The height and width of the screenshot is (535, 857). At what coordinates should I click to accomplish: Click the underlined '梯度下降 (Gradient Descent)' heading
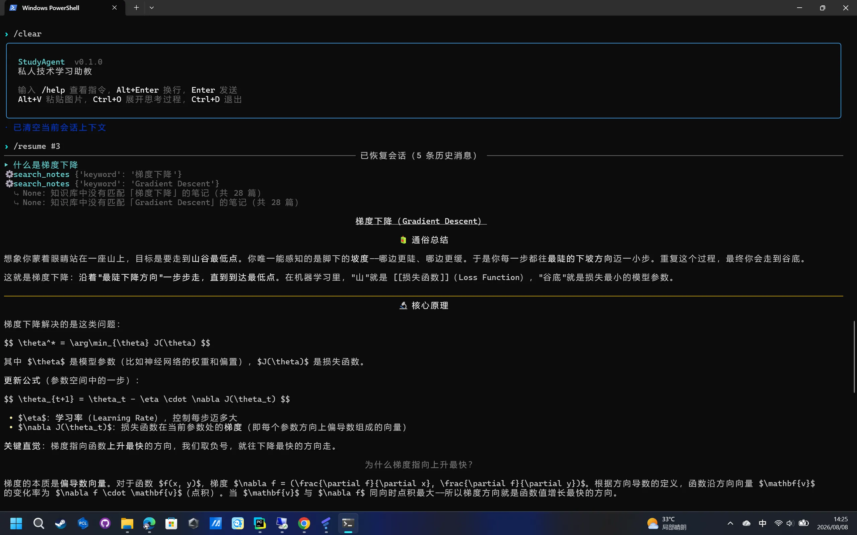point(421,221)
